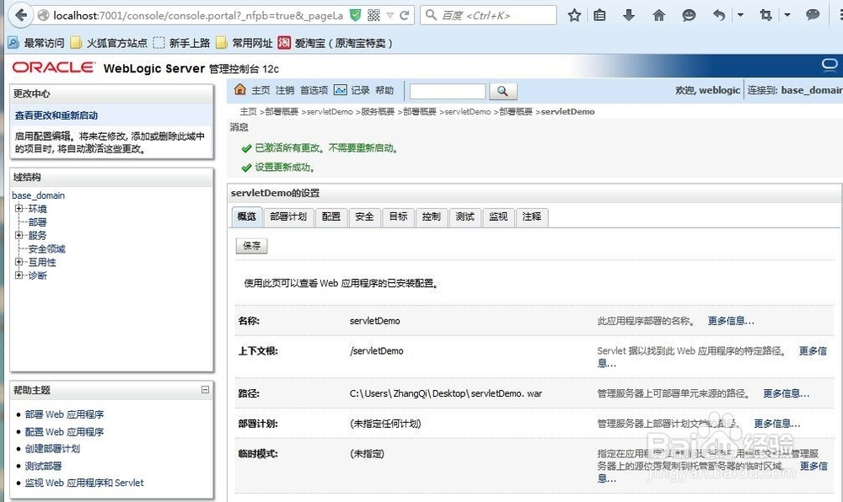Switch to the 部署计划 tab

[x=288, y=216]
